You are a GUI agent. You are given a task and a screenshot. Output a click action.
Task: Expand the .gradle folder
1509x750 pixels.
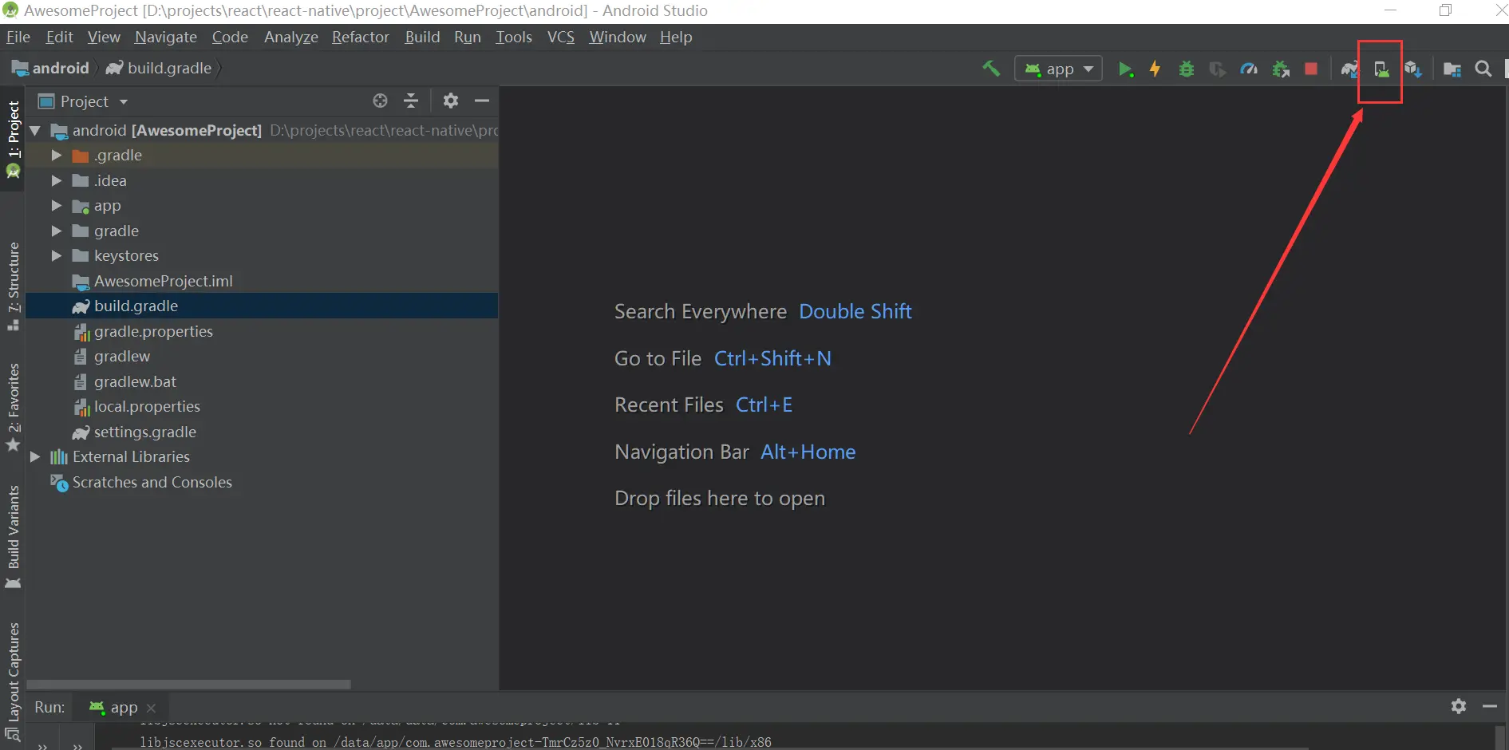57,156
